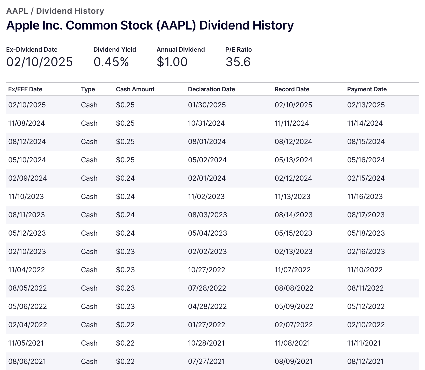Click the Ex/EFF date 08/05/2022
Screen dimensions: 425x370
(x=28, y=288)
